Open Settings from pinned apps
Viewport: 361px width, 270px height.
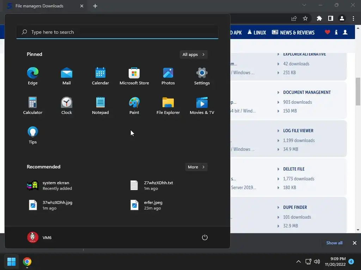pyautogui.click(x=202, y=76)
